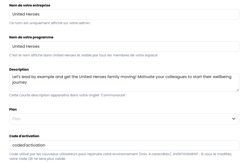Click the "Nom de votre entreprise" label
This screenshot has width=244, height=162.
coord(30,5)
